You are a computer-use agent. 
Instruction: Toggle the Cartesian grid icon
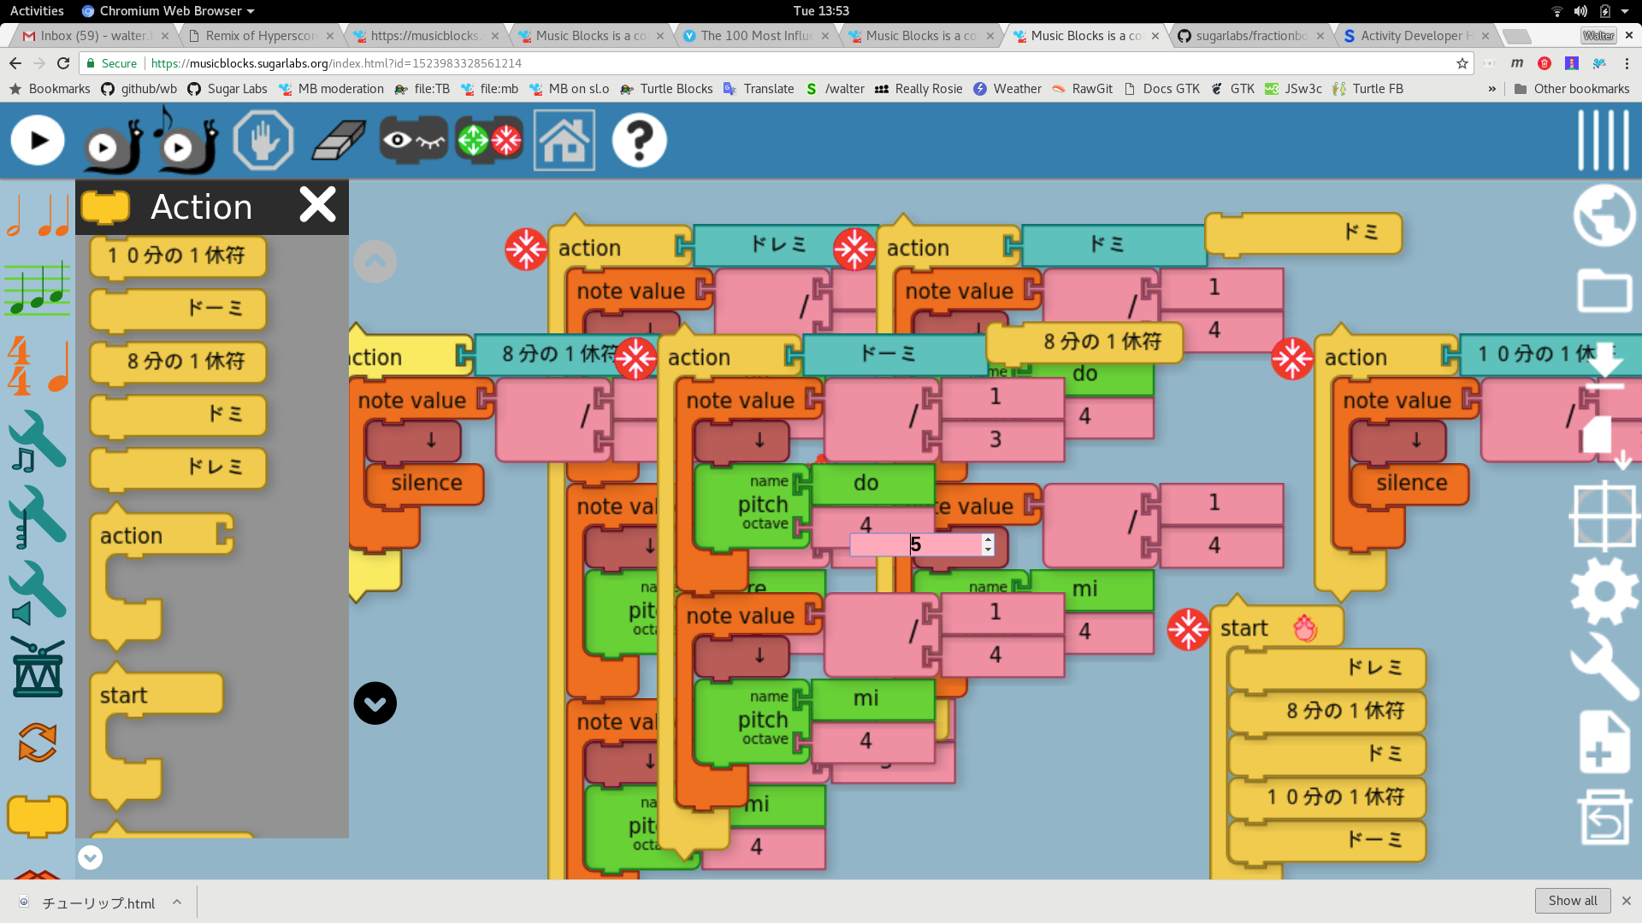click(x=1604, y=515)
